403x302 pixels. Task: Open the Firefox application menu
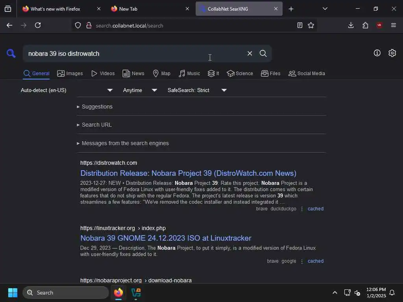[x=393, y=25]
